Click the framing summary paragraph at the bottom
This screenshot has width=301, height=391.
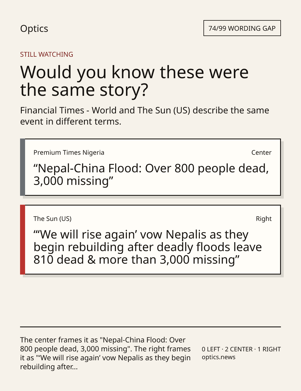[x=105, y=353]
